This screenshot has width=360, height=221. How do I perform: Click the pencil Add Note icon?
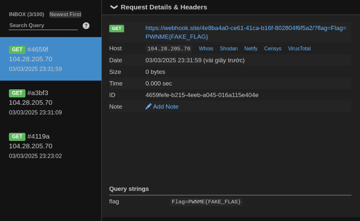(x=148, y=106)
